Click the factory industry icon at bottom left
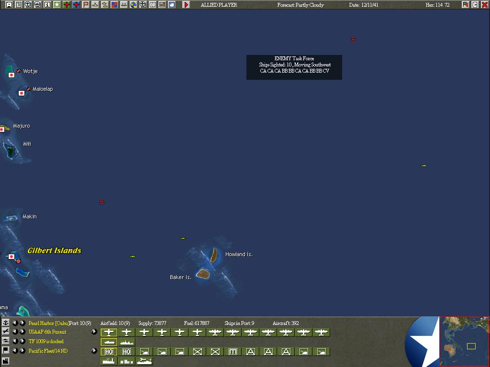This screenshot has width=490, height=367. tap(6, 361)
